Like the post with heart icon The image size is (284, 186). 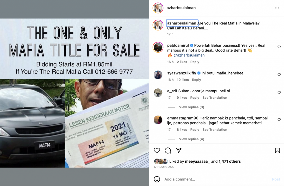click(x=157, y=151)
